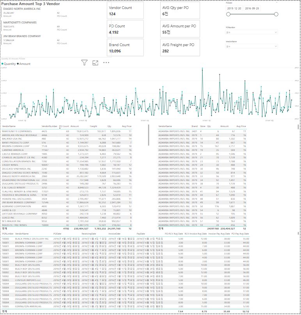Click the PODate slicer header chevron

point(276,3)
